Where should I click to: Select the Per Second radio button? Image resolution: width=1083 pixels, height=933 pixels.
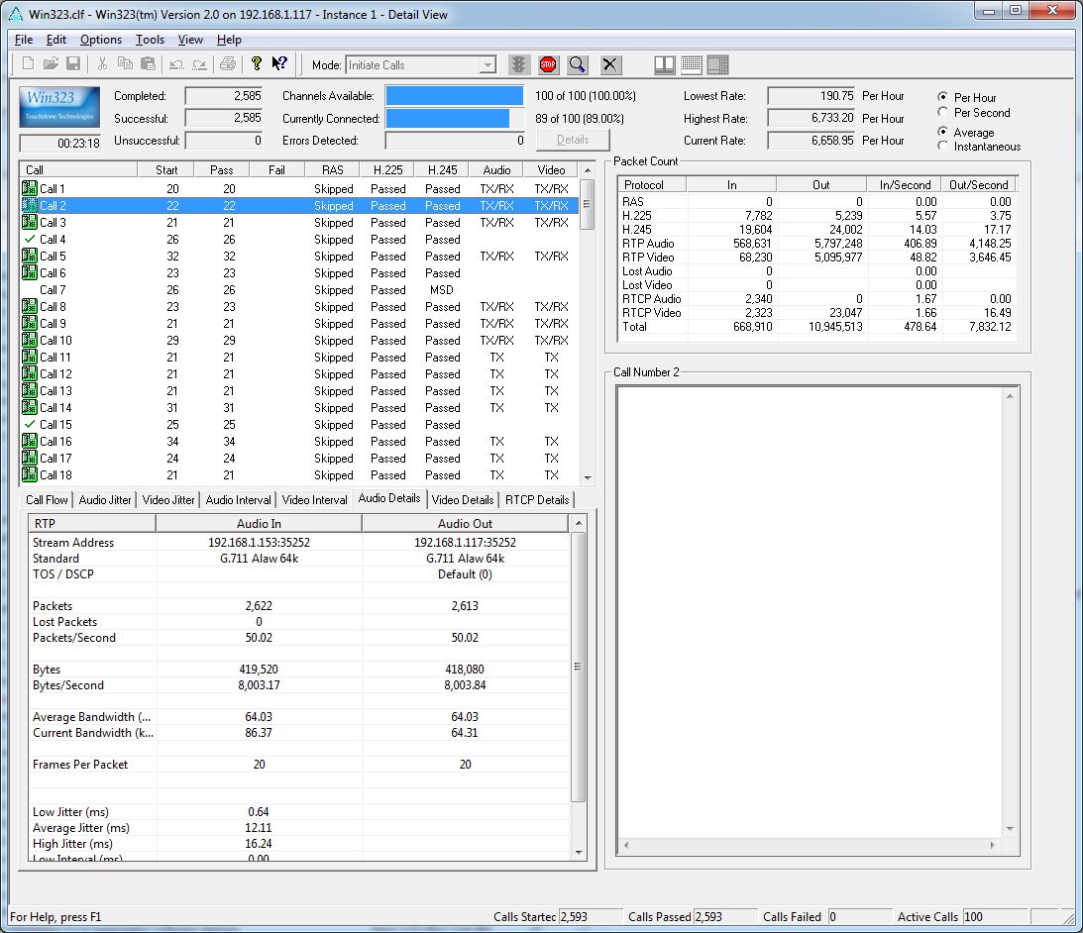tap(942, 112)
